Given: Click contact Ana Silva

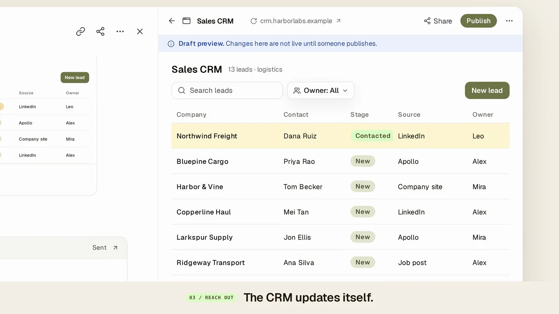Looking at the screenshot, I should tap(299, 263).
